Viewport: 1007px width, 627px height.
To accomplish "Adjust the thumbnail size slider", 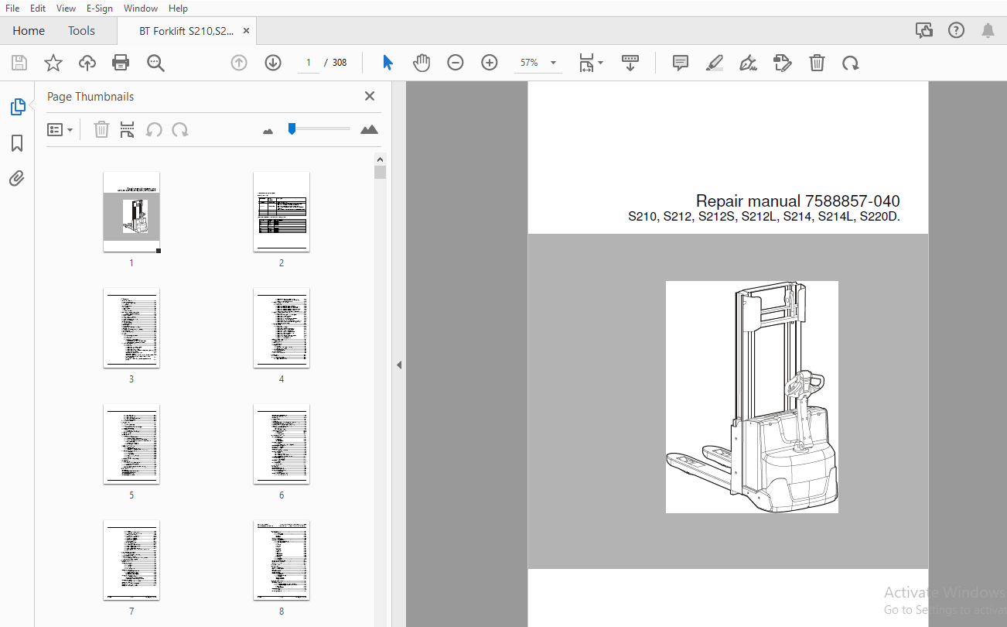I will (292, 128).
